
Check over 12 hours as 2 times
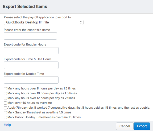point(5,98)
